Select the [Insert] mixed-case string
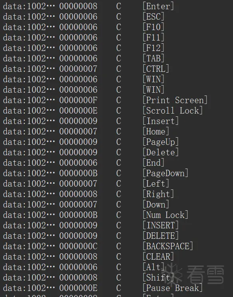233x297 pixels. tap(161, 121)
